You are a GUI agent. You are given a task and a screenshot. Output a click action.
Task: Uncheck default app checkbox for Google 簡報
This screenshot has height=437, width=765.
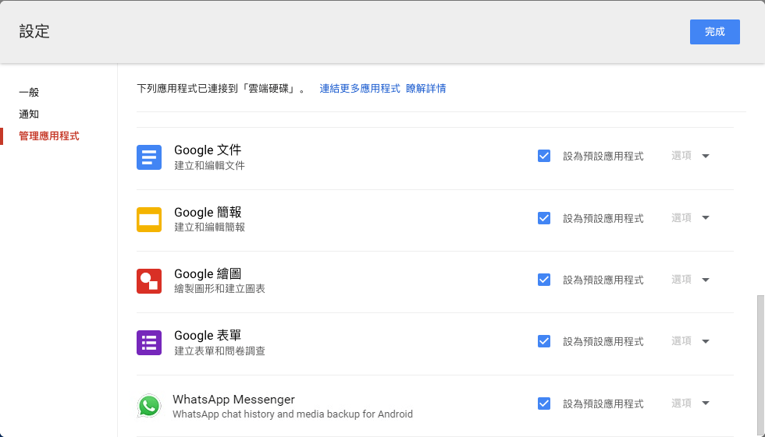[544, 218]
